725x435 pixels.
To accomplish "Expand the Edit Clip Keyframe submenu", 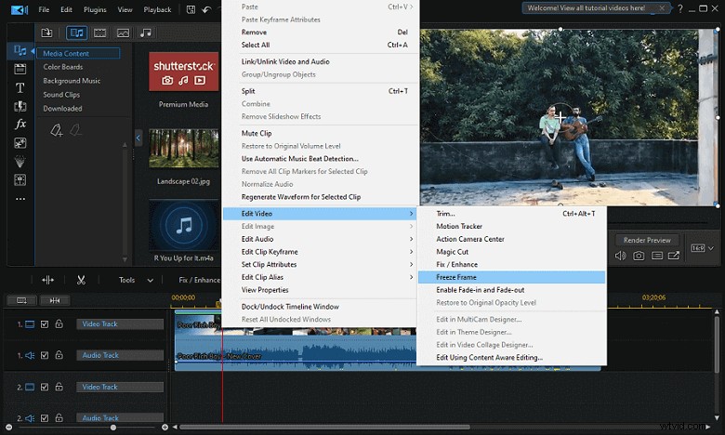I will click(x=320, y=252).
